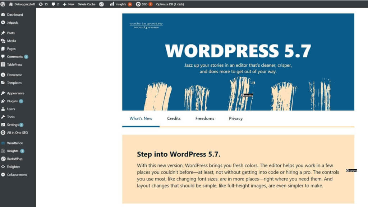
Task: Open the updates icon showing 15
Action: point(41,4)
